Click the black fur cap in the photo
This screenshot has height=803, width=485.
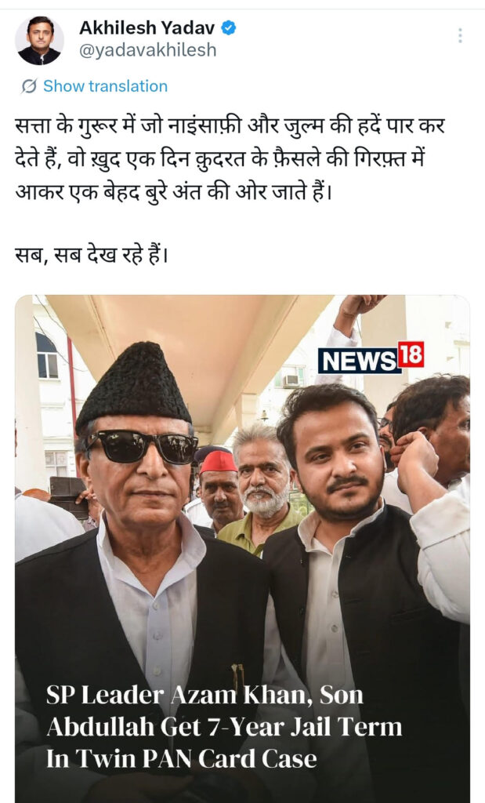coord(132,385)
